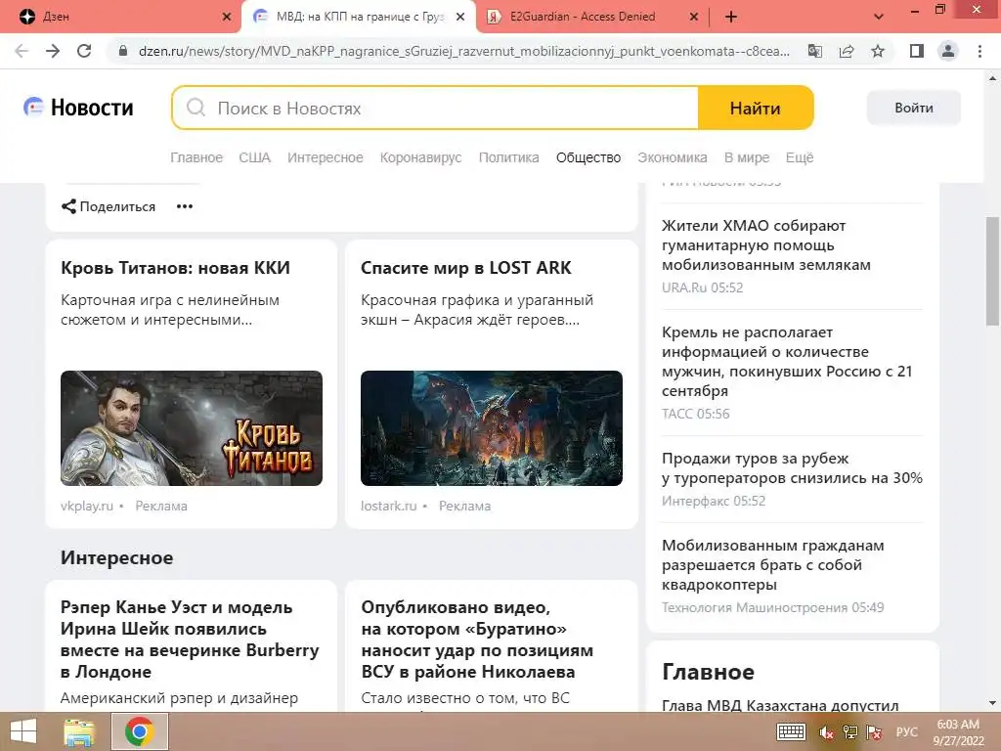This screenshot has width=1001, height=751.
Task: Click the Новости logo
Action: 78,108
